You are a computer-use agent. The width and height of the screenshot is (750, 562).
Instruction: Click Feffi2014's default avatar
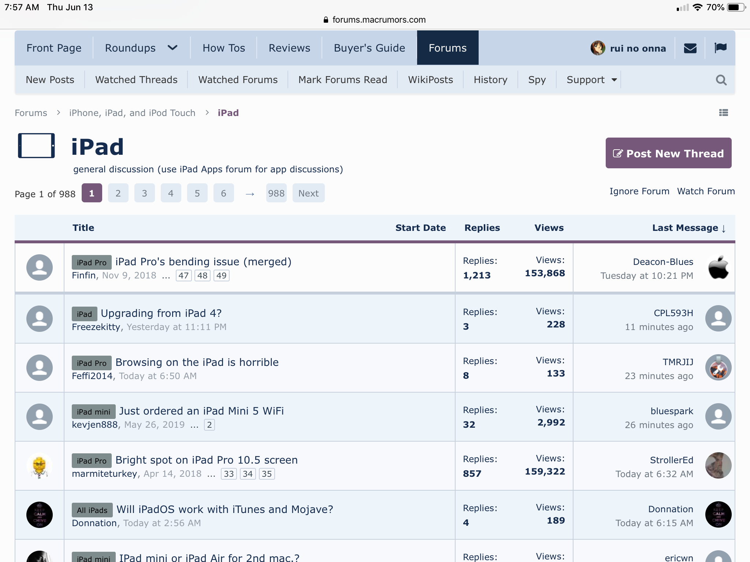point(40,368)
